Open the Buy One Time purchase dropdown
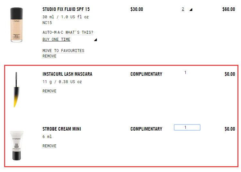The image size is (241, 172). coord(56,39)
